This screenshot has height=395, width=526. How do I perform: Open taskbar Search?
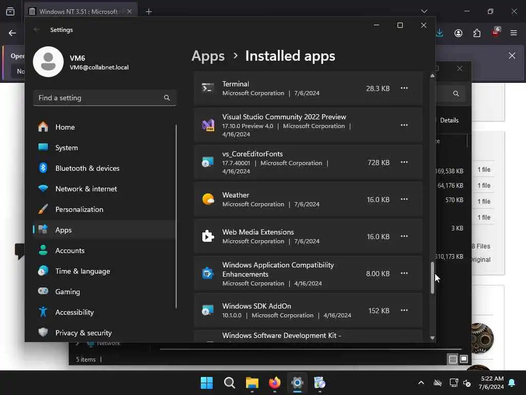coord(230,383)
